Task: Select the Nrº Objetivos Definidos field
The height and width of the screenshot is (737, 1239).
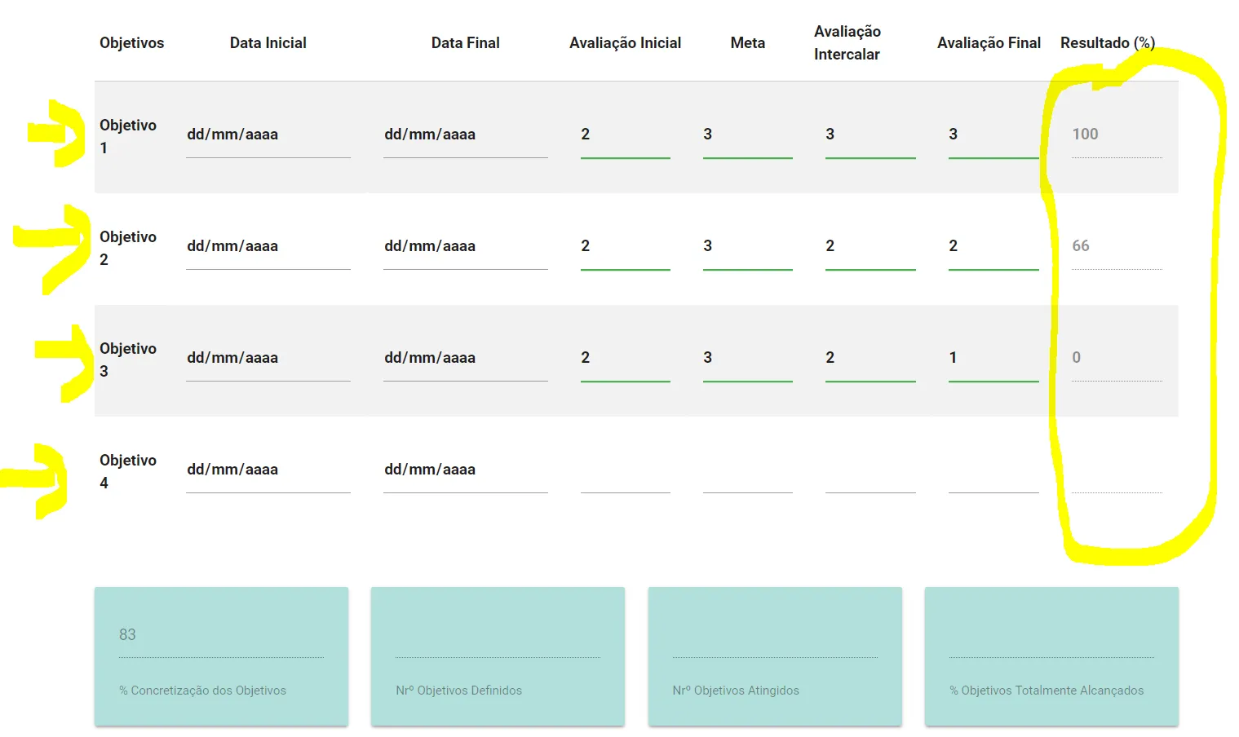Action: click(498, 638)
